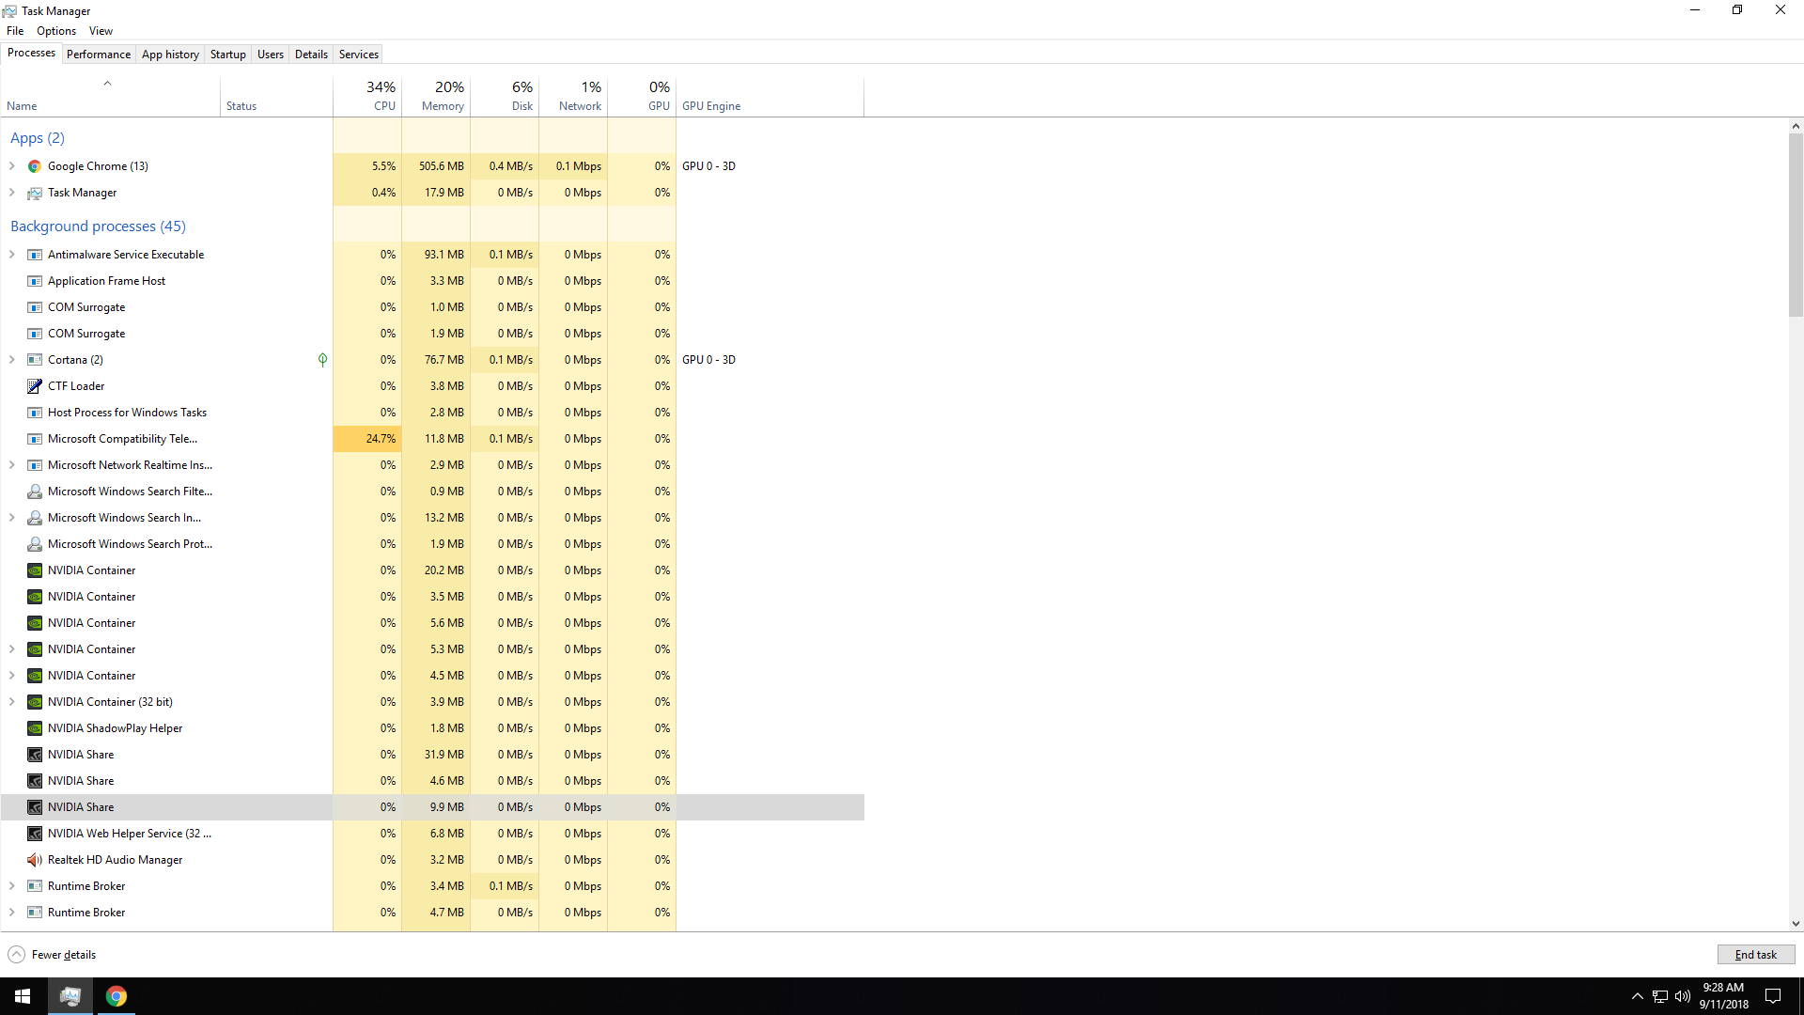This screenshot has width=1804, height=1015.
Task: Expand the Task Manager process entry
Action: pos(12,193)
